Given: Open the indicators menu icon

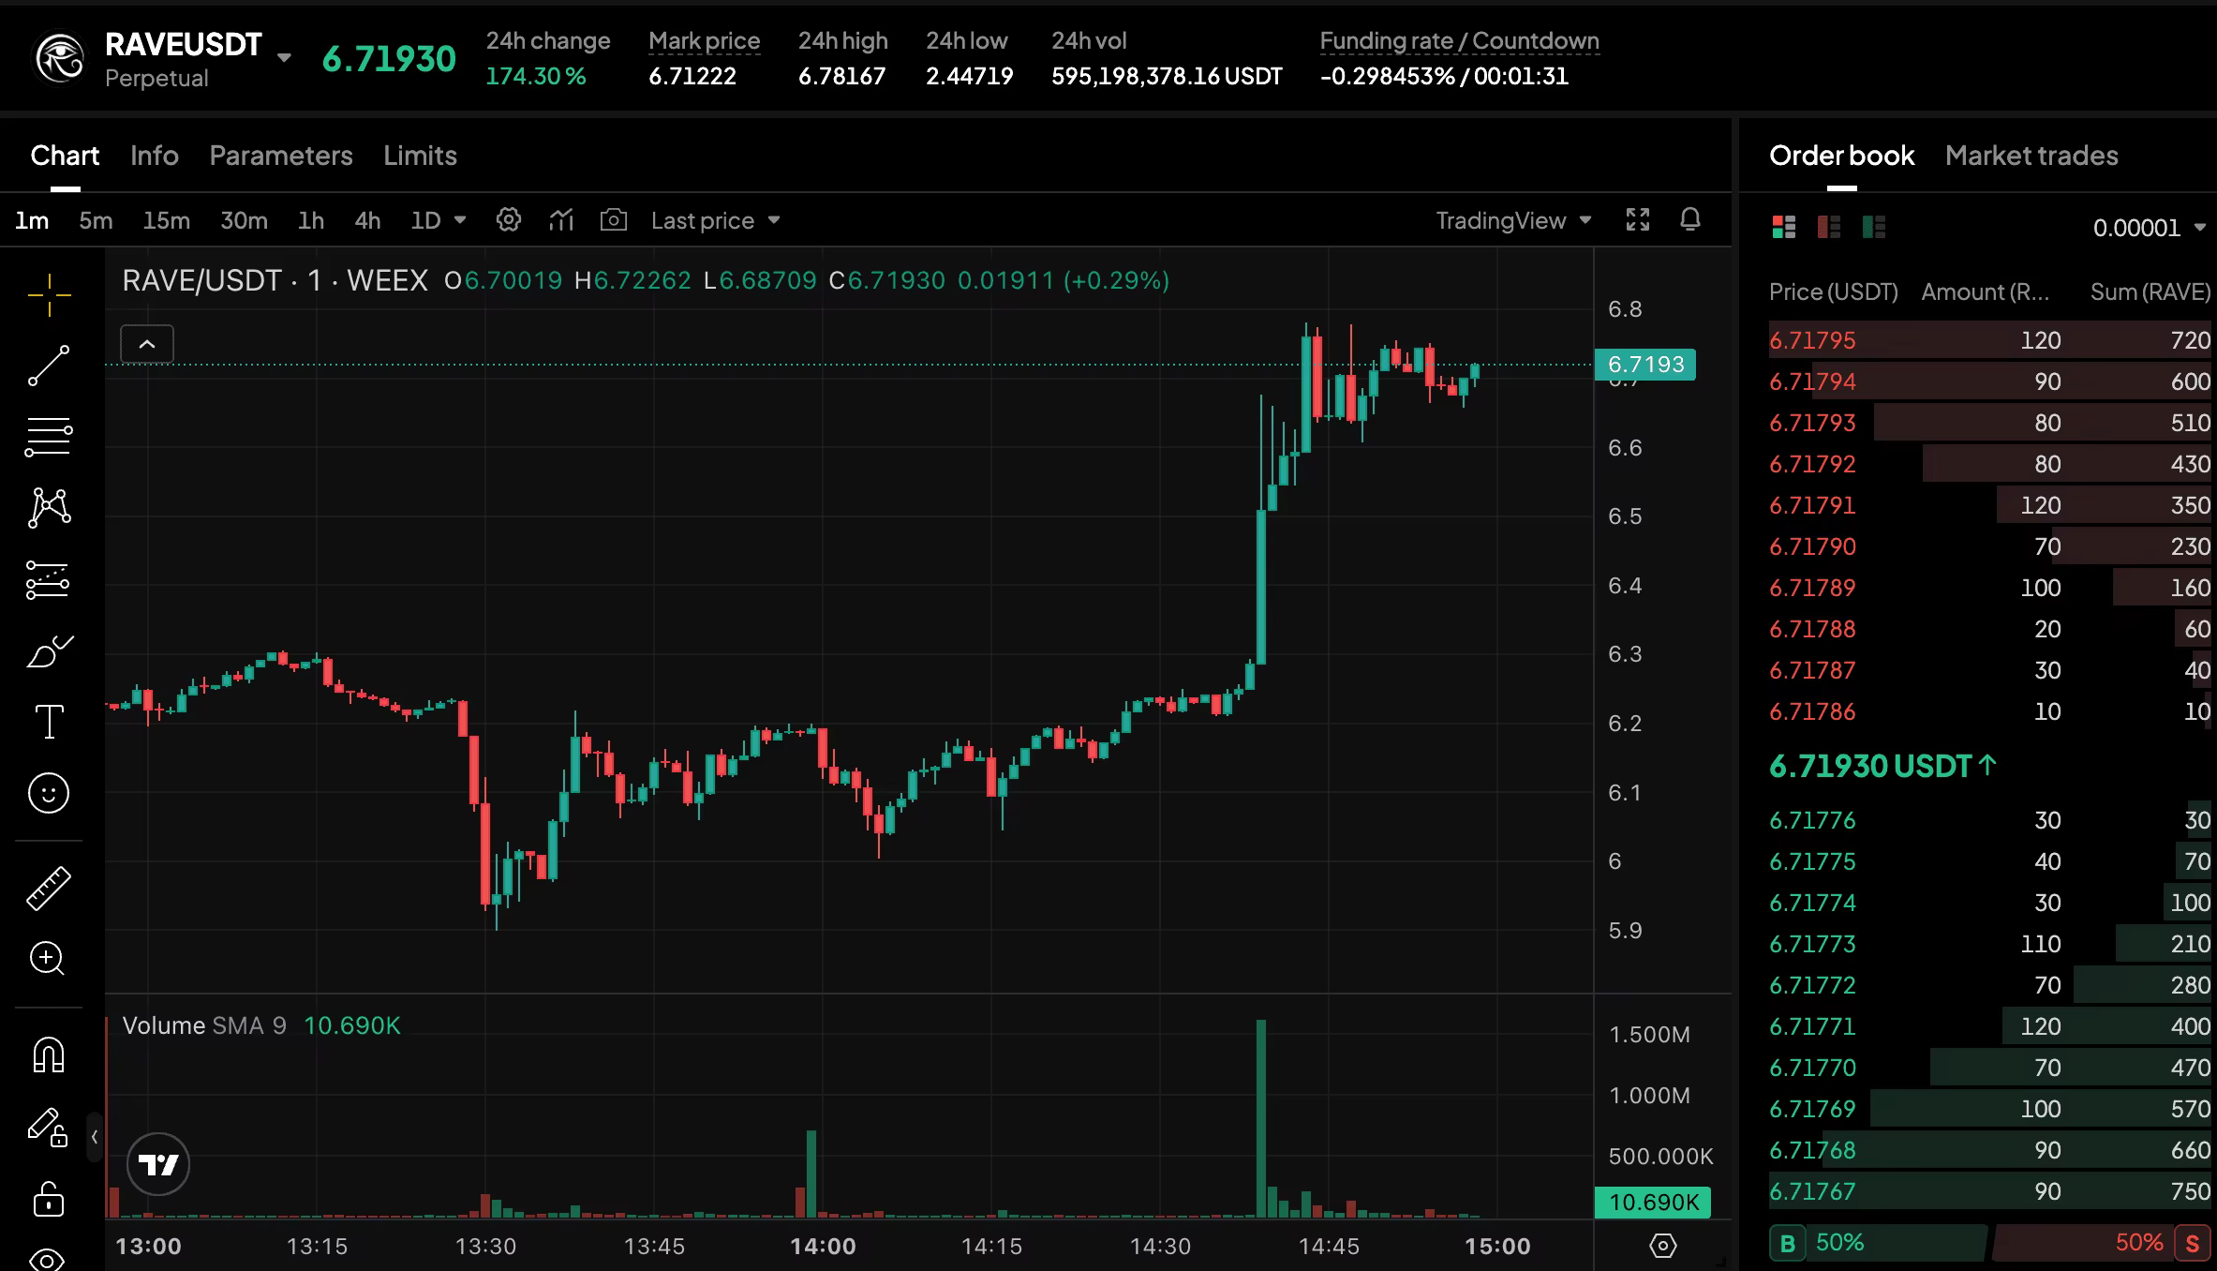Looking at the screenshot, I should pos(561,220).
